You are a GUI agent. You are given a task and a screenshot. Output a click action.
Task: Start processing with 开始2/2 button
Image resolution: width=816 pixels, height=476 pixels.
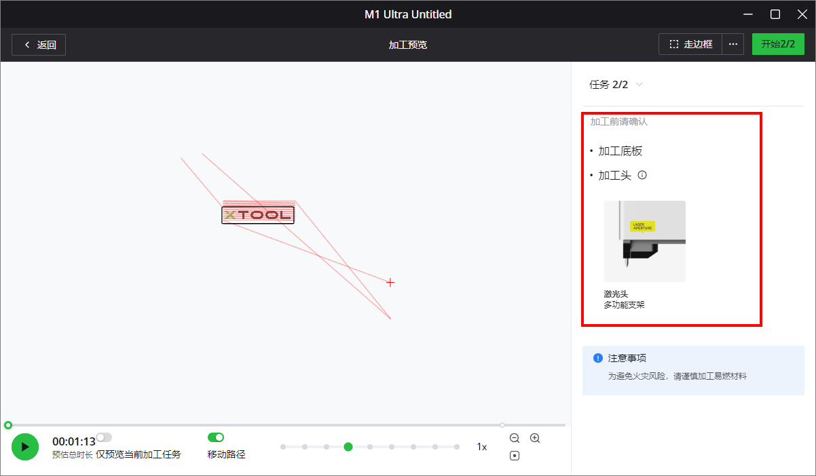point(778,45)
